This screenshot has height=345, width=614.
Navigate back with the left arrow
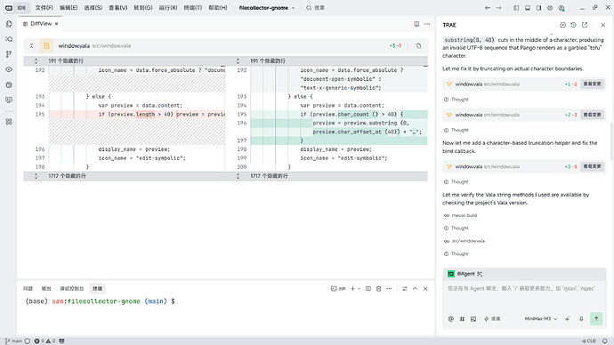pyautogui.click(x=488, y=8)
